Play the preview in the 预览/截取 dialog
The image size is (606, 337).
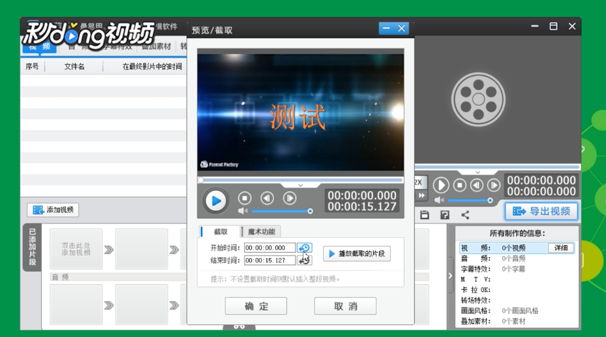point(216,201)
